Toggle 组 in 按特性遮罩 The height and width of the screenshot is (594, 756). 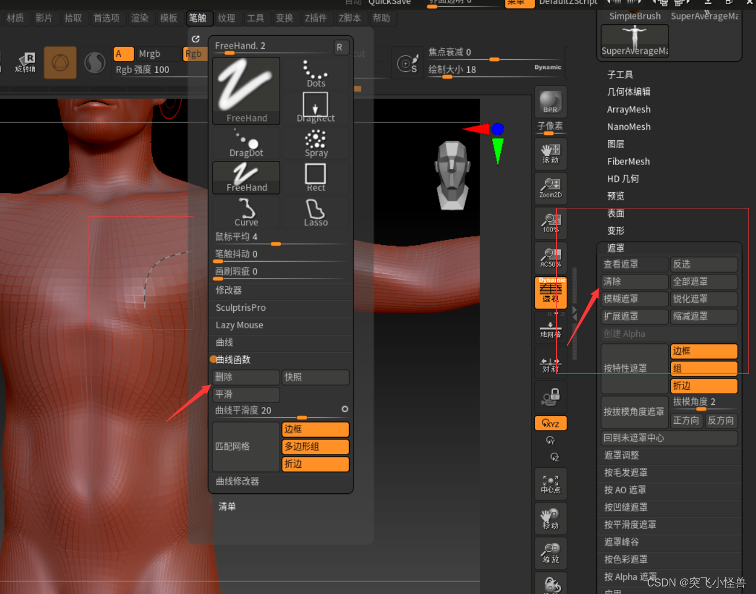click(704, 368)
